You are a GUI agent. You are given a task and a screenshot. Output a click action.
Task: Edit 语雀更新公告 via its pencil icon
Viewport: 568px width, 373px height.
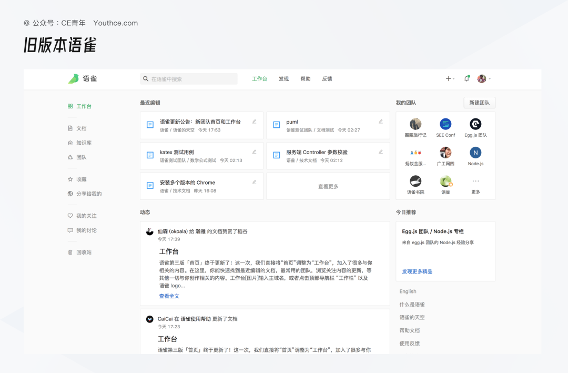(255, 122)
